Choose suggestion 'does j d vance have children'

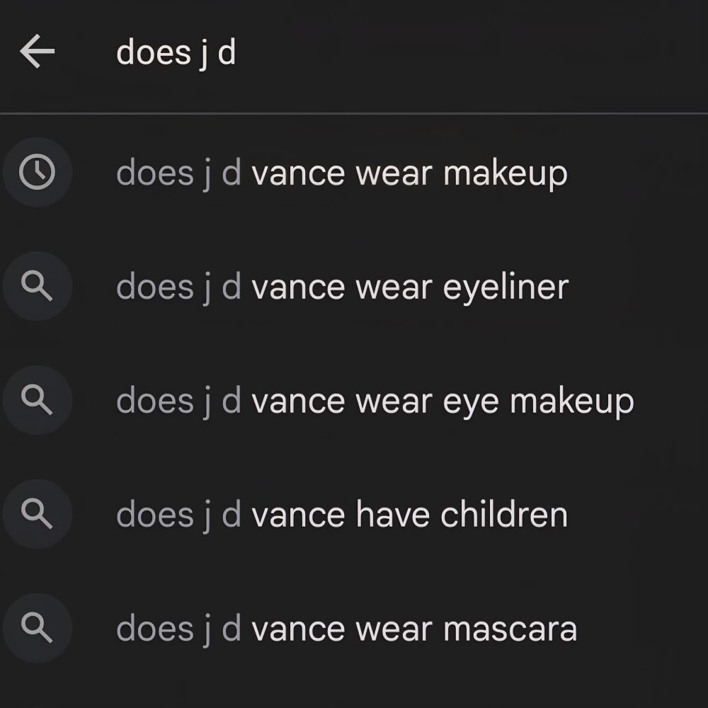pyautogui.click(x=354, y=515)
